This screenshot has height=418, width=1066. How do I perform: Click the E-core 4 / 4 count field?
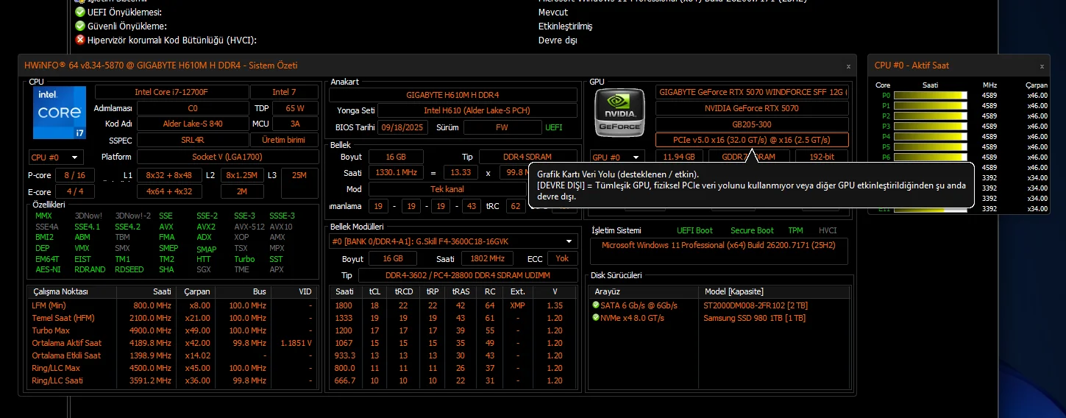click(74, 191)
